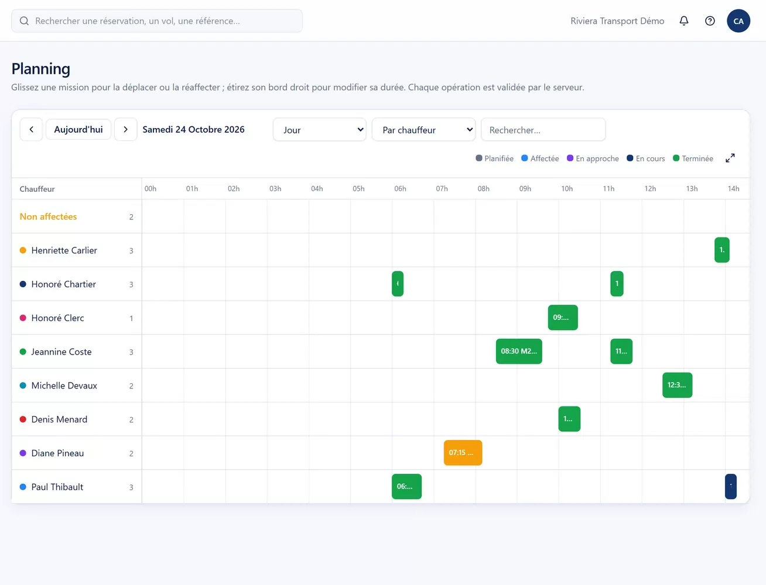Image resolution: width=766 pixels, height=585 pixels.
Task: Select Michelle Devaux's 12h mission block
Action: click(678, 385)
